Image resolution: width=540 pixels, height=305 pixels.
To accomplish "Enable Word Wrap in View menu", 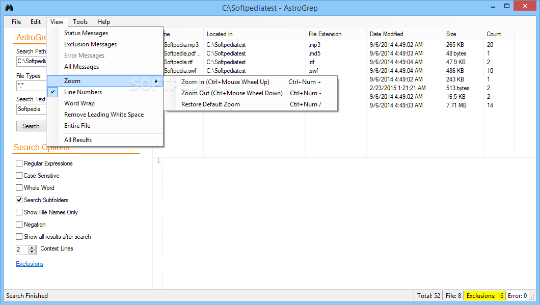I will click(105, 103).
